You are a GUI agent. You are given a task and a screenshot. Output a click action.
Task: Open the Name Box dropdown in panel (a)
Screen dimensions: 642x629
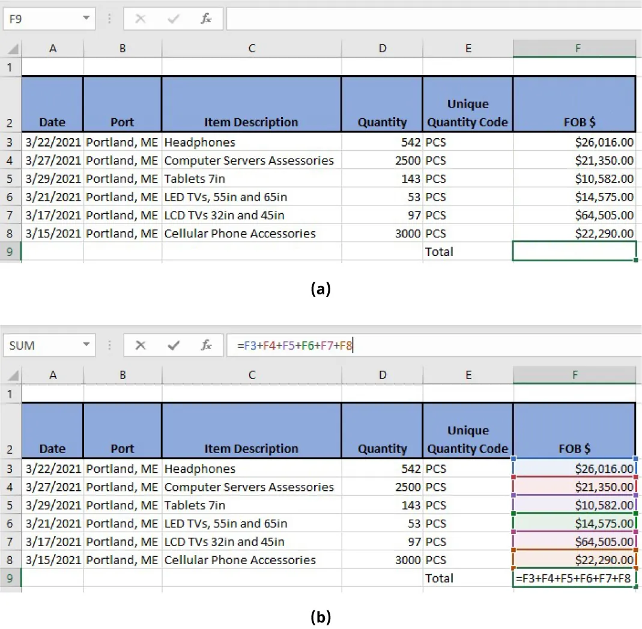(86, 18)
